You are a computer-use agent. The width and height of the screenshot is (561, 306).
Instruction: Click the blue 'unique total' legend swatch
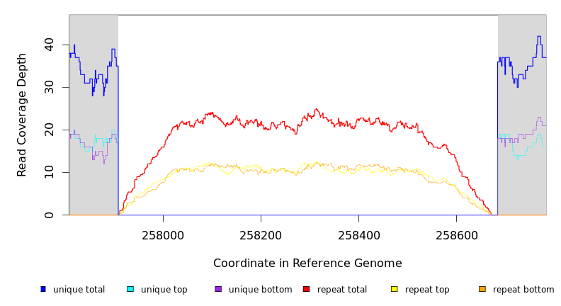tap(43, 289)
